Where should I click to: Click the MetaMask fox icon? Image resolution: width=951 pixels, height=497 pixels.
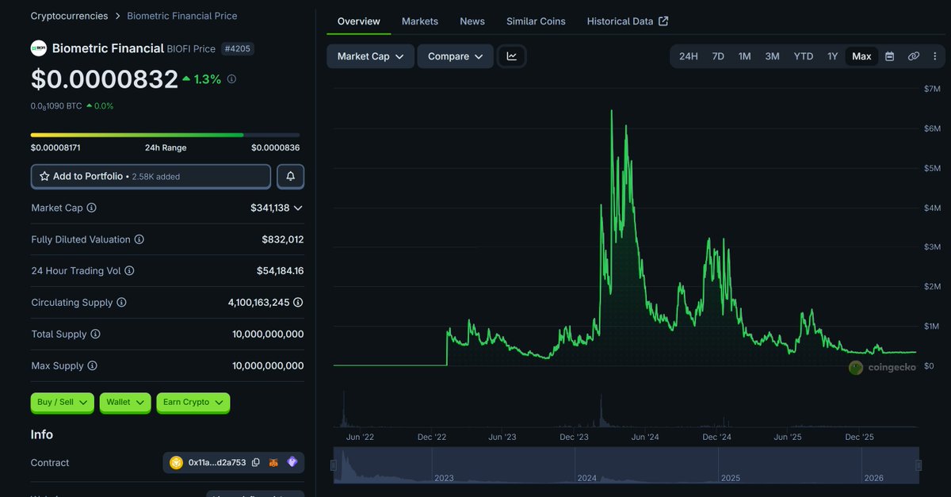pos(273,463)
